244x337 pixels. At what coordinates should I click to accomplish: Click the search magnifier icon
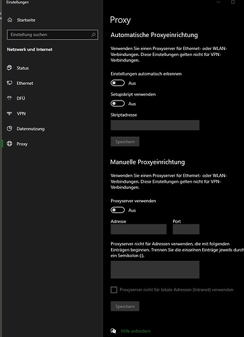pyautogui.click(x=94, y=34)
